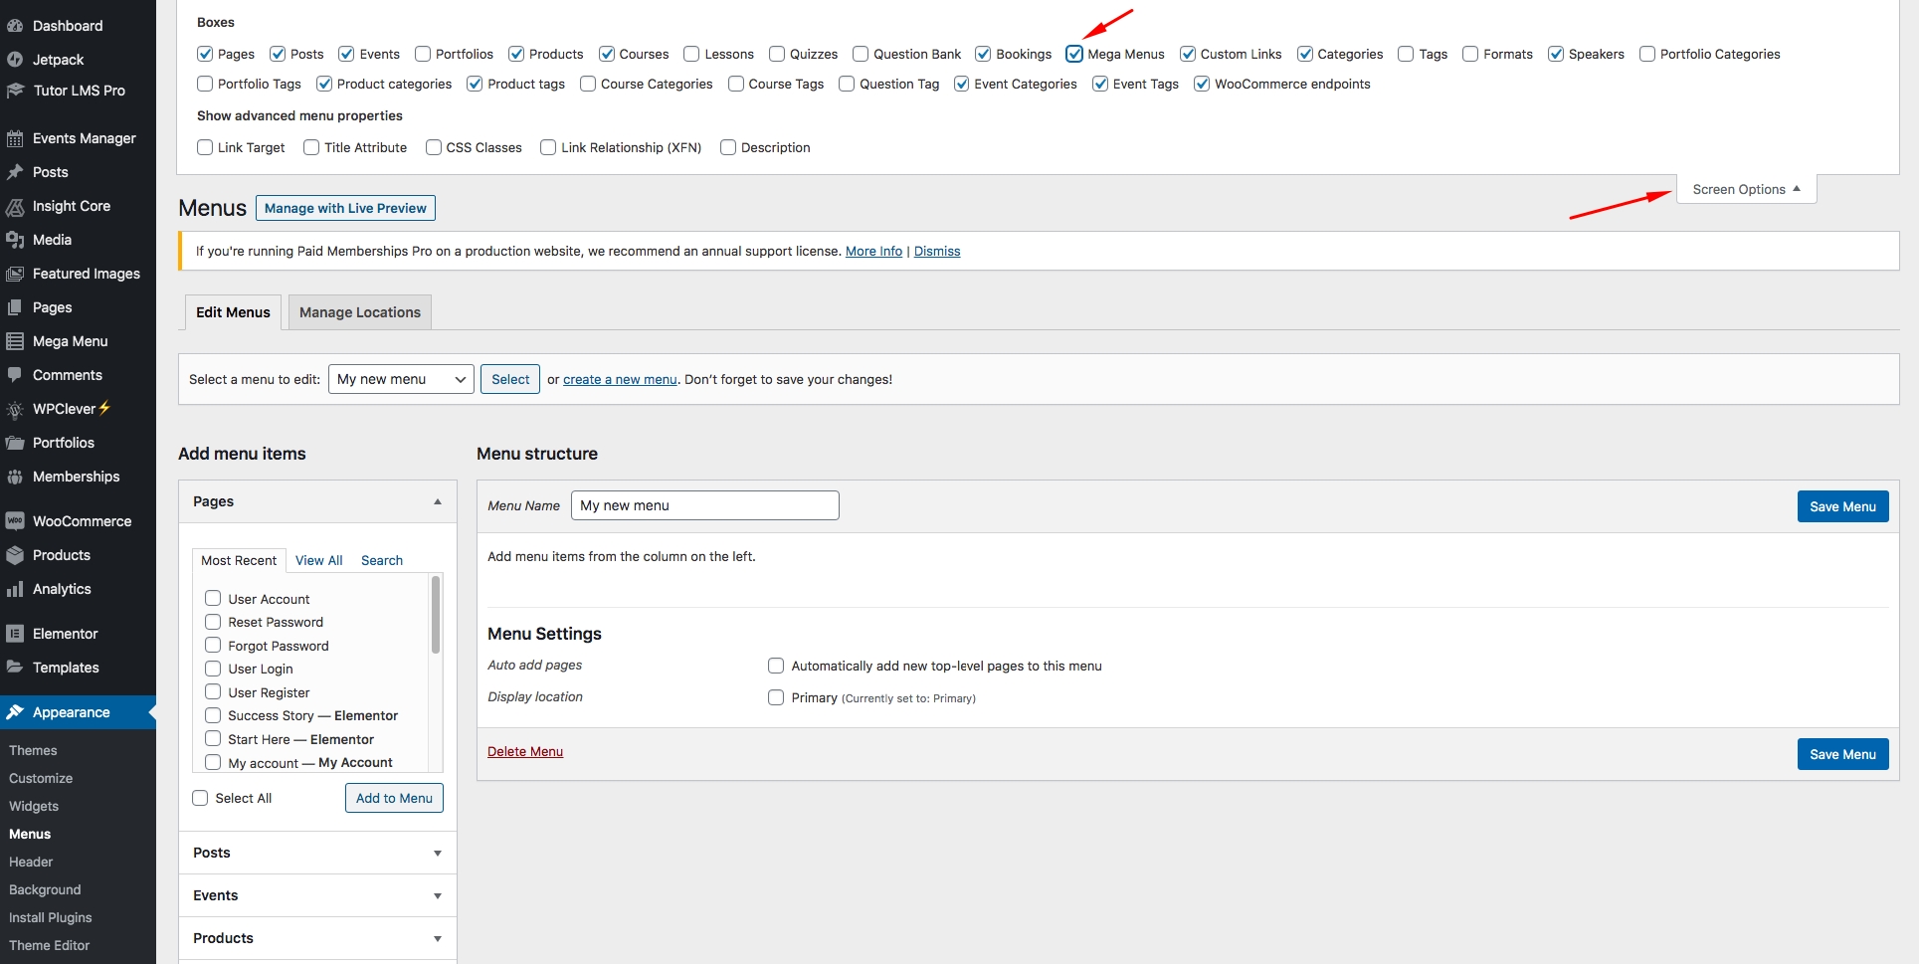Open the View All pages tab
The image size is (1919, 964).
click(318, 560)
